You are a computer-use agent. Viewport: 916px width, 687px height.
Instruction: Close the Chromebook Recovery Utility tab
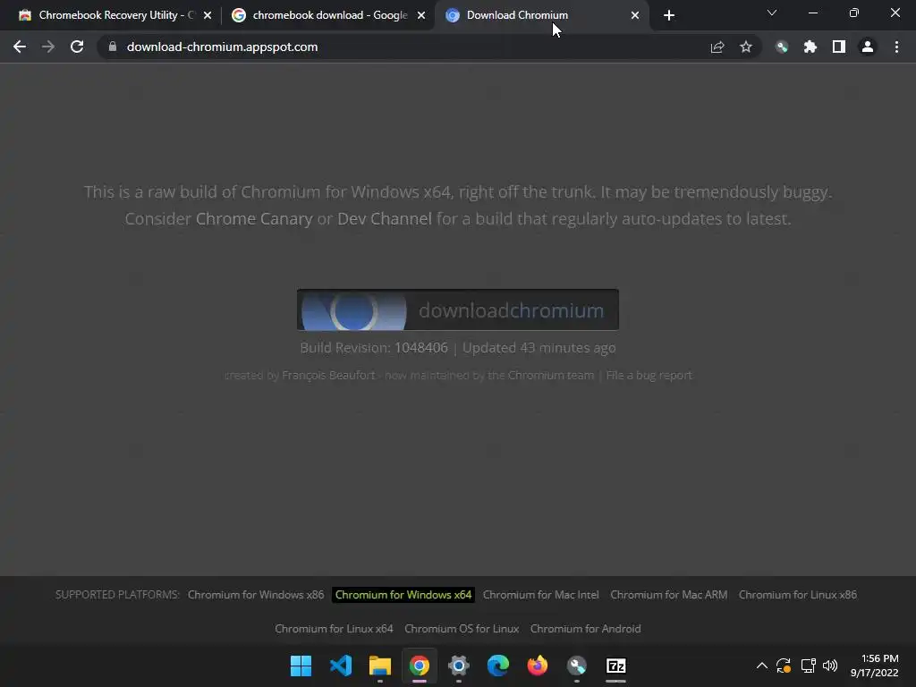pyautogui.click(x=208, y=15)
